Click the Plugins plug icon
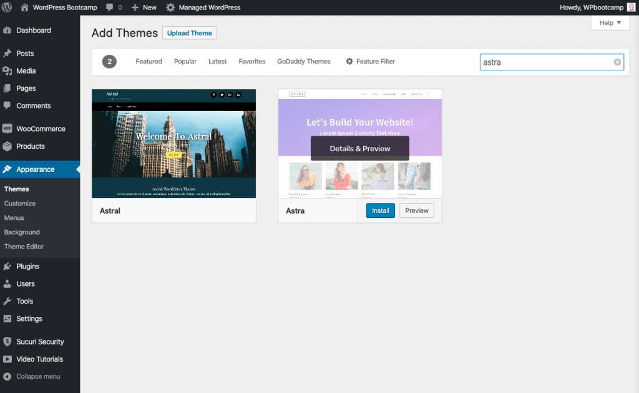The width and height of the screenshot is (639, 393). coord(7,267)
